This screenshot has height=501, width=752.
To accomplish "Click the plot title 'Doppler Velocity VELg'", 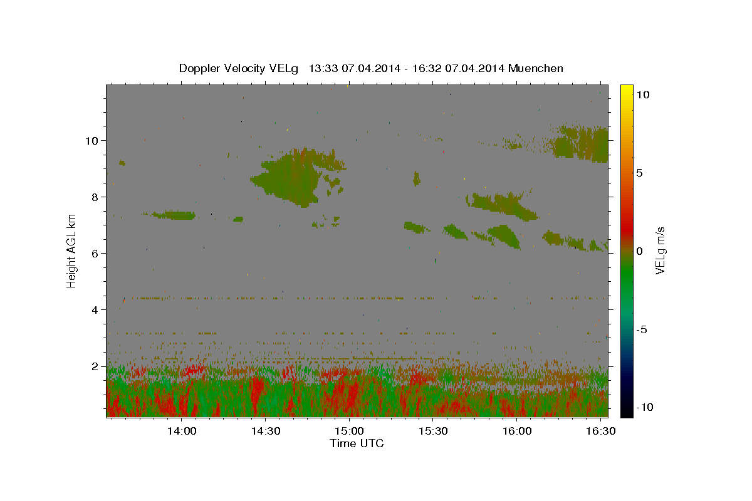I will click(240, 68).
